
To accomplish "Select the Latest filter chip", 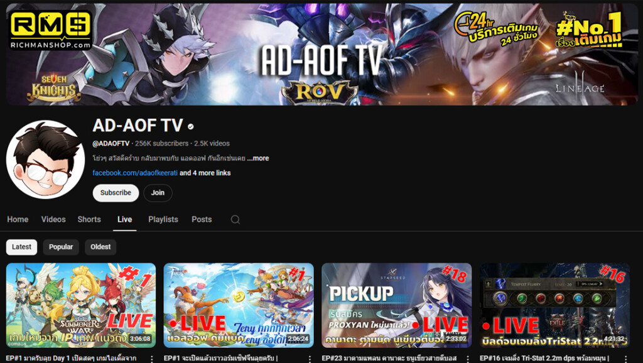I will pos(21,247).
